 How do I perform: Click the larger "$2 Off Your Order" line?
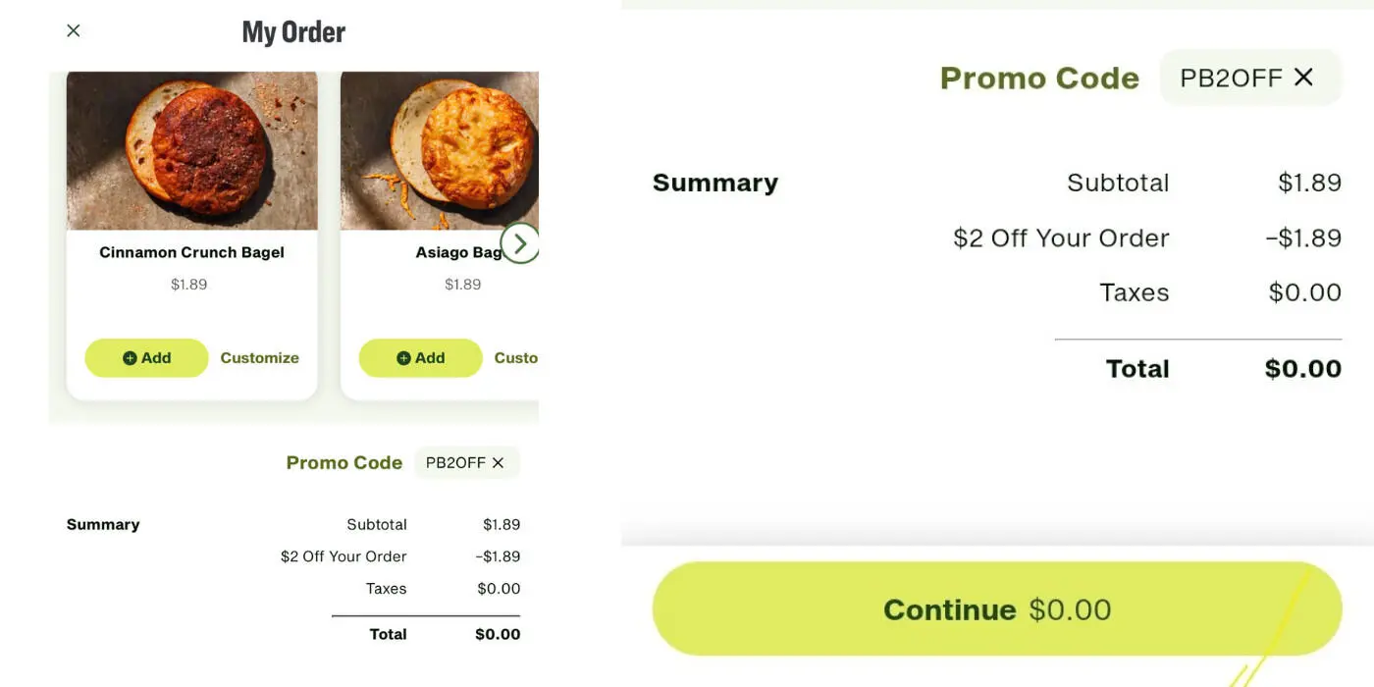[x=1061, y=238]
